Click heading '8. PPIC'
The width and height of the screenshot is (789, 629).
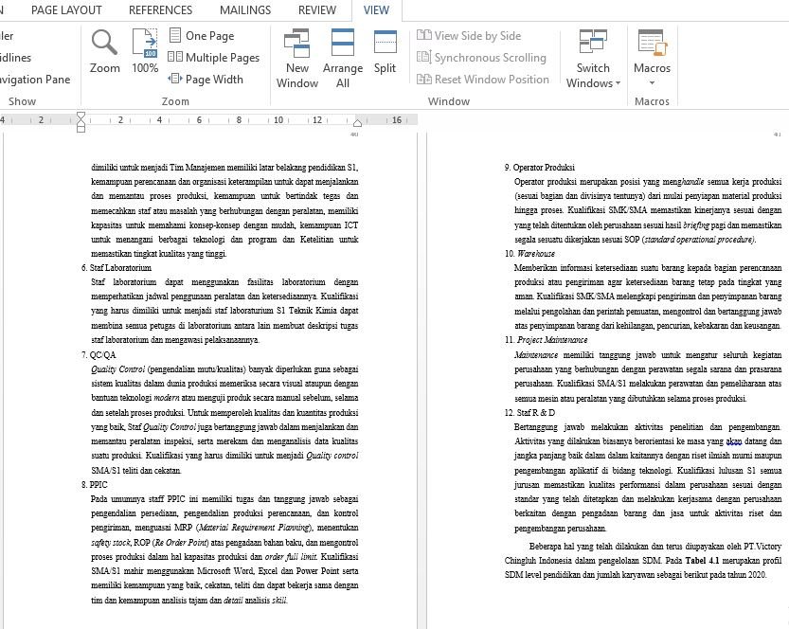coord(95,485)
